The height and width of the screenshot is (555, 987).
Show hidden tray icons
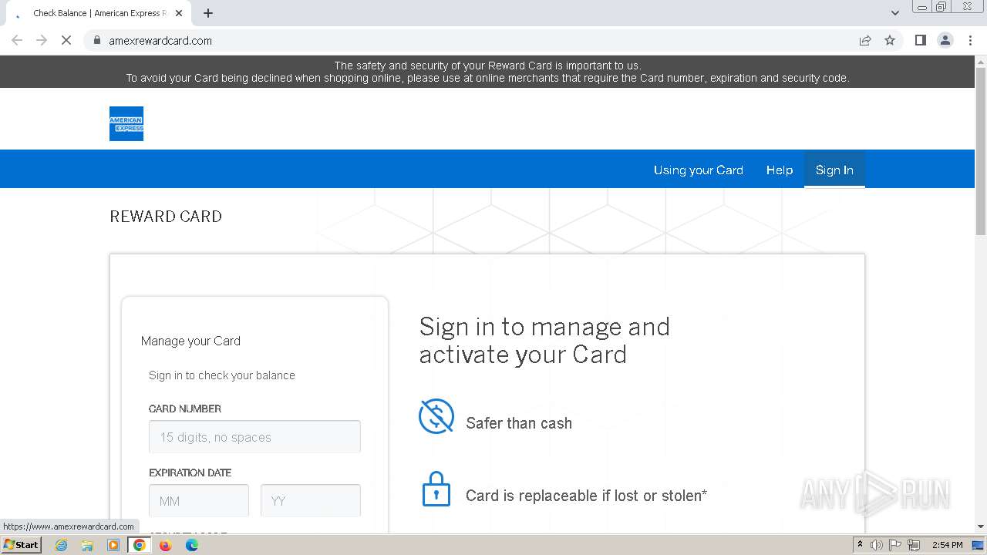(860, 544)
